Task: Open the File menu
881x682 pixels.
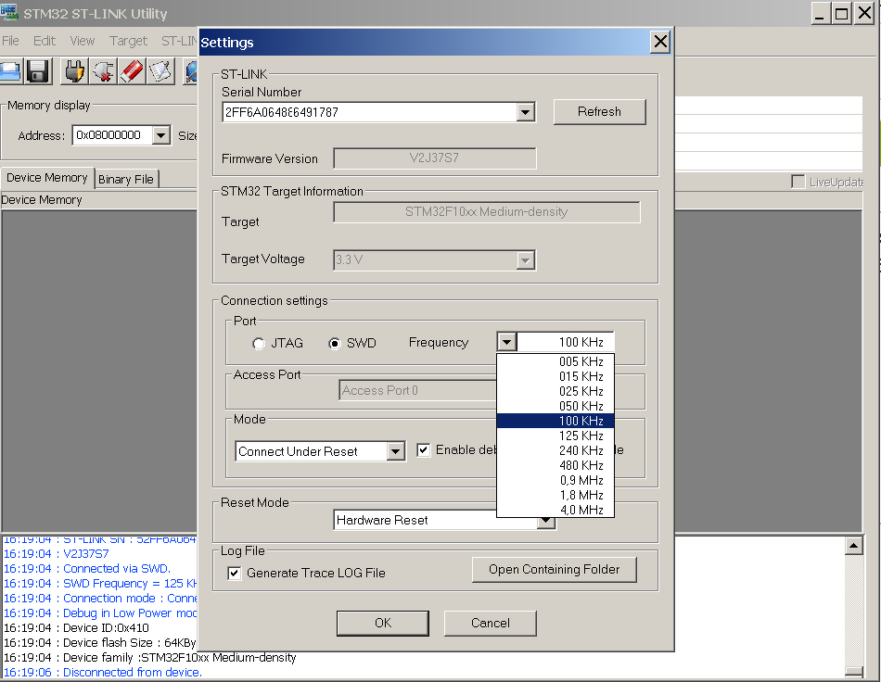Action: [11, 41]
